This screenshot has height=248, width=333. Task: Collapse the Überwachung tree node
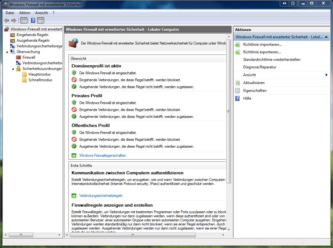pyautogui.click(x=7, y=51)
